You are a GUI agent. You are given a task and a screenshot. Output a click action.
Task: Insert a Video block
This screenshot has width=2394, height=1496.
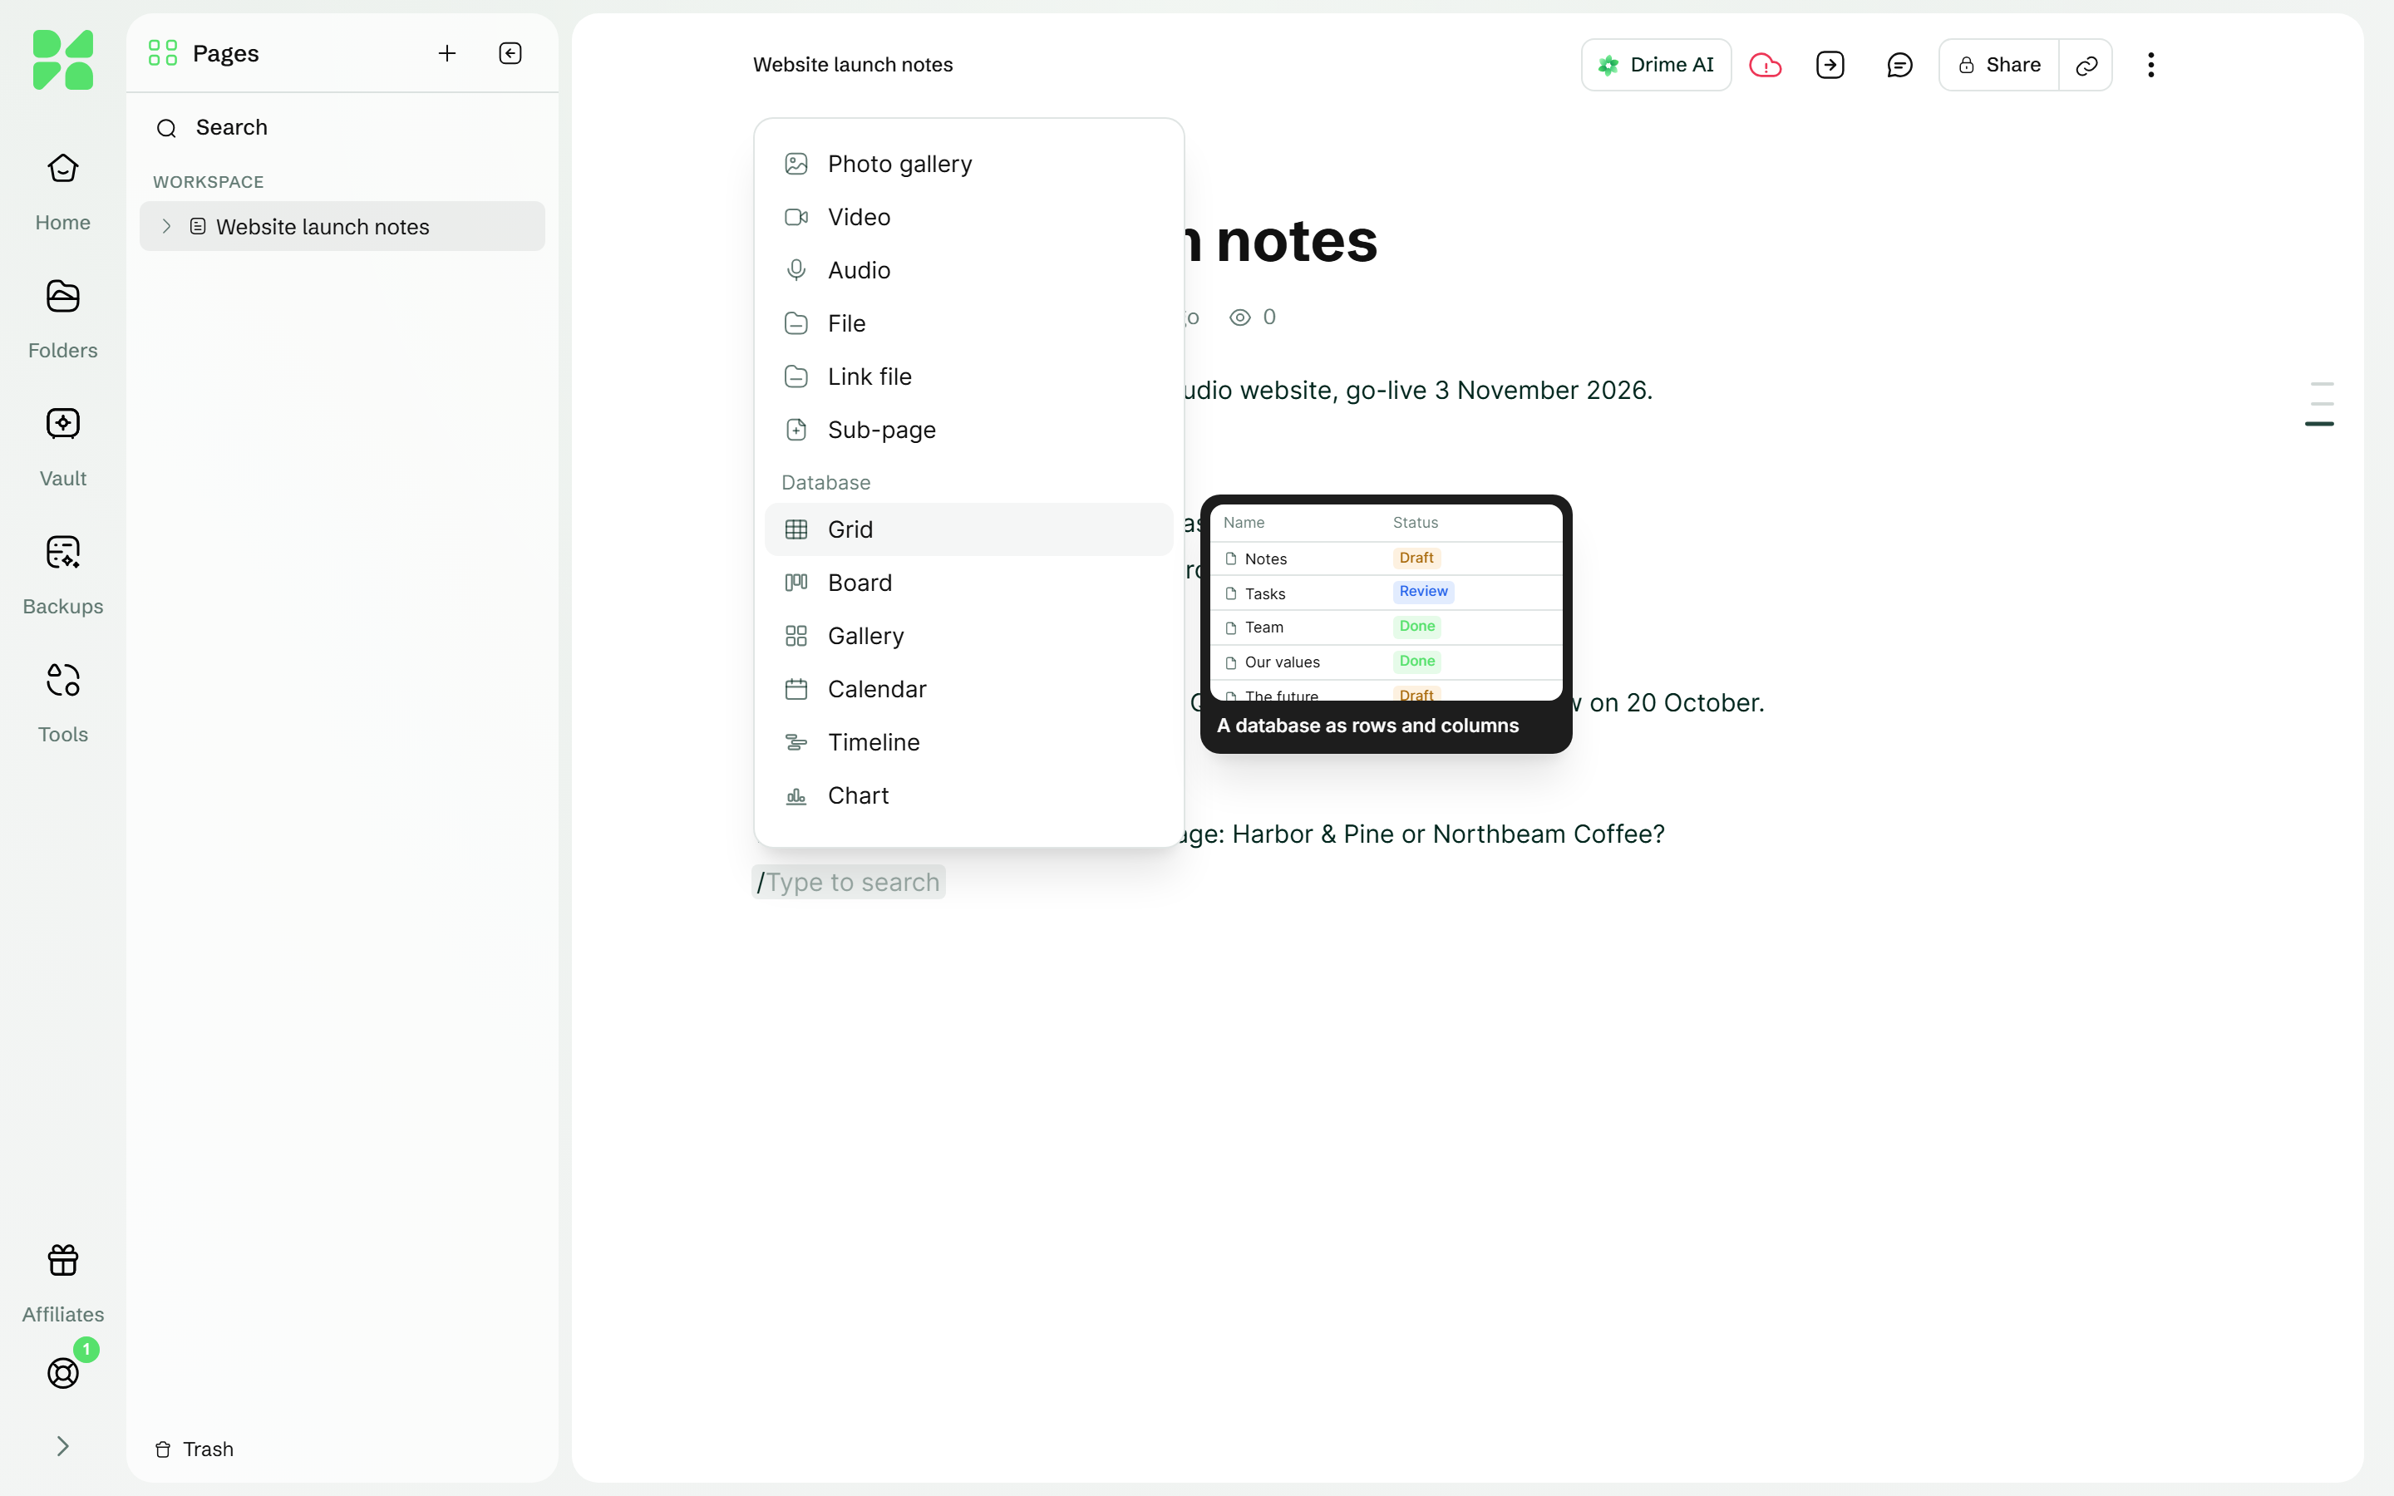[x=968, y=217]
